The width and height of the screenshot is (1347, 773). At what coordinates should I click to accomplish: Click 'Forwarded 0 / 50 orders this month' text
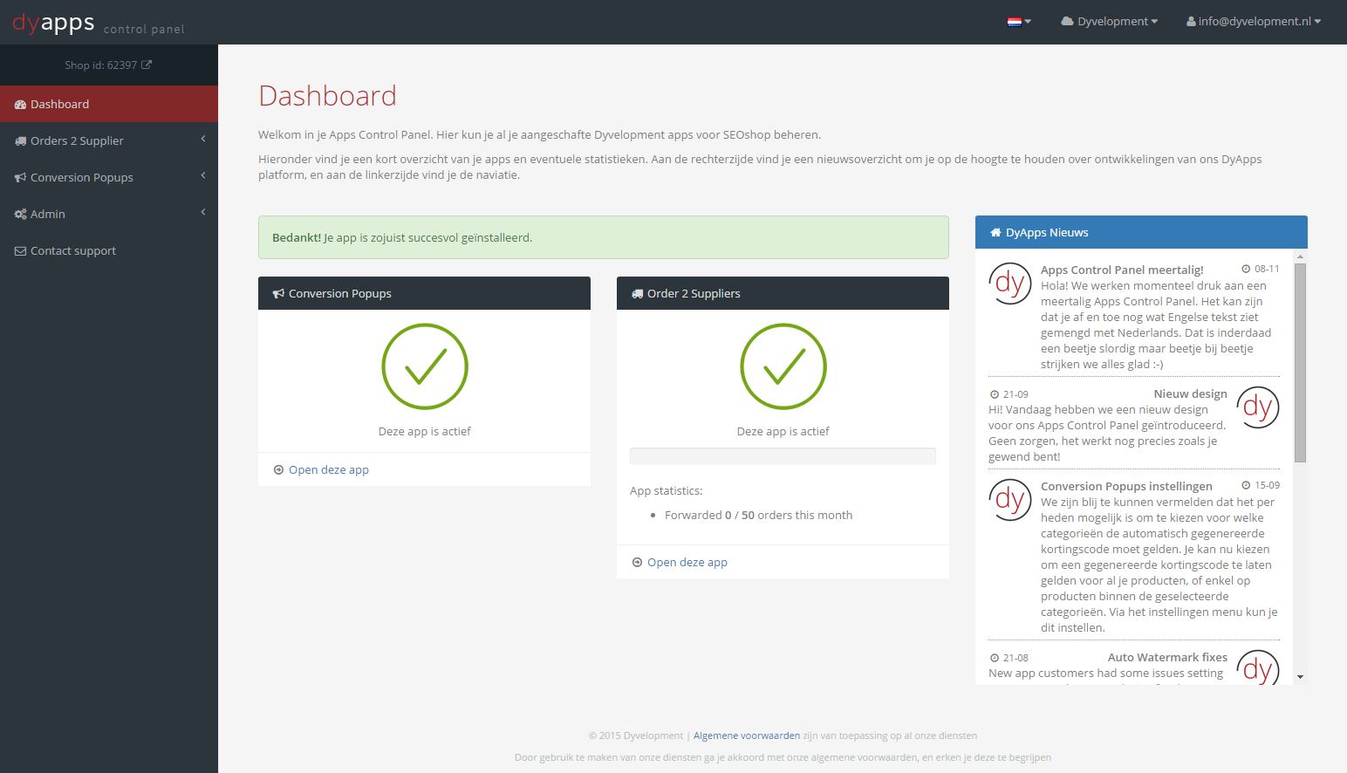click(x=758, y=516)
